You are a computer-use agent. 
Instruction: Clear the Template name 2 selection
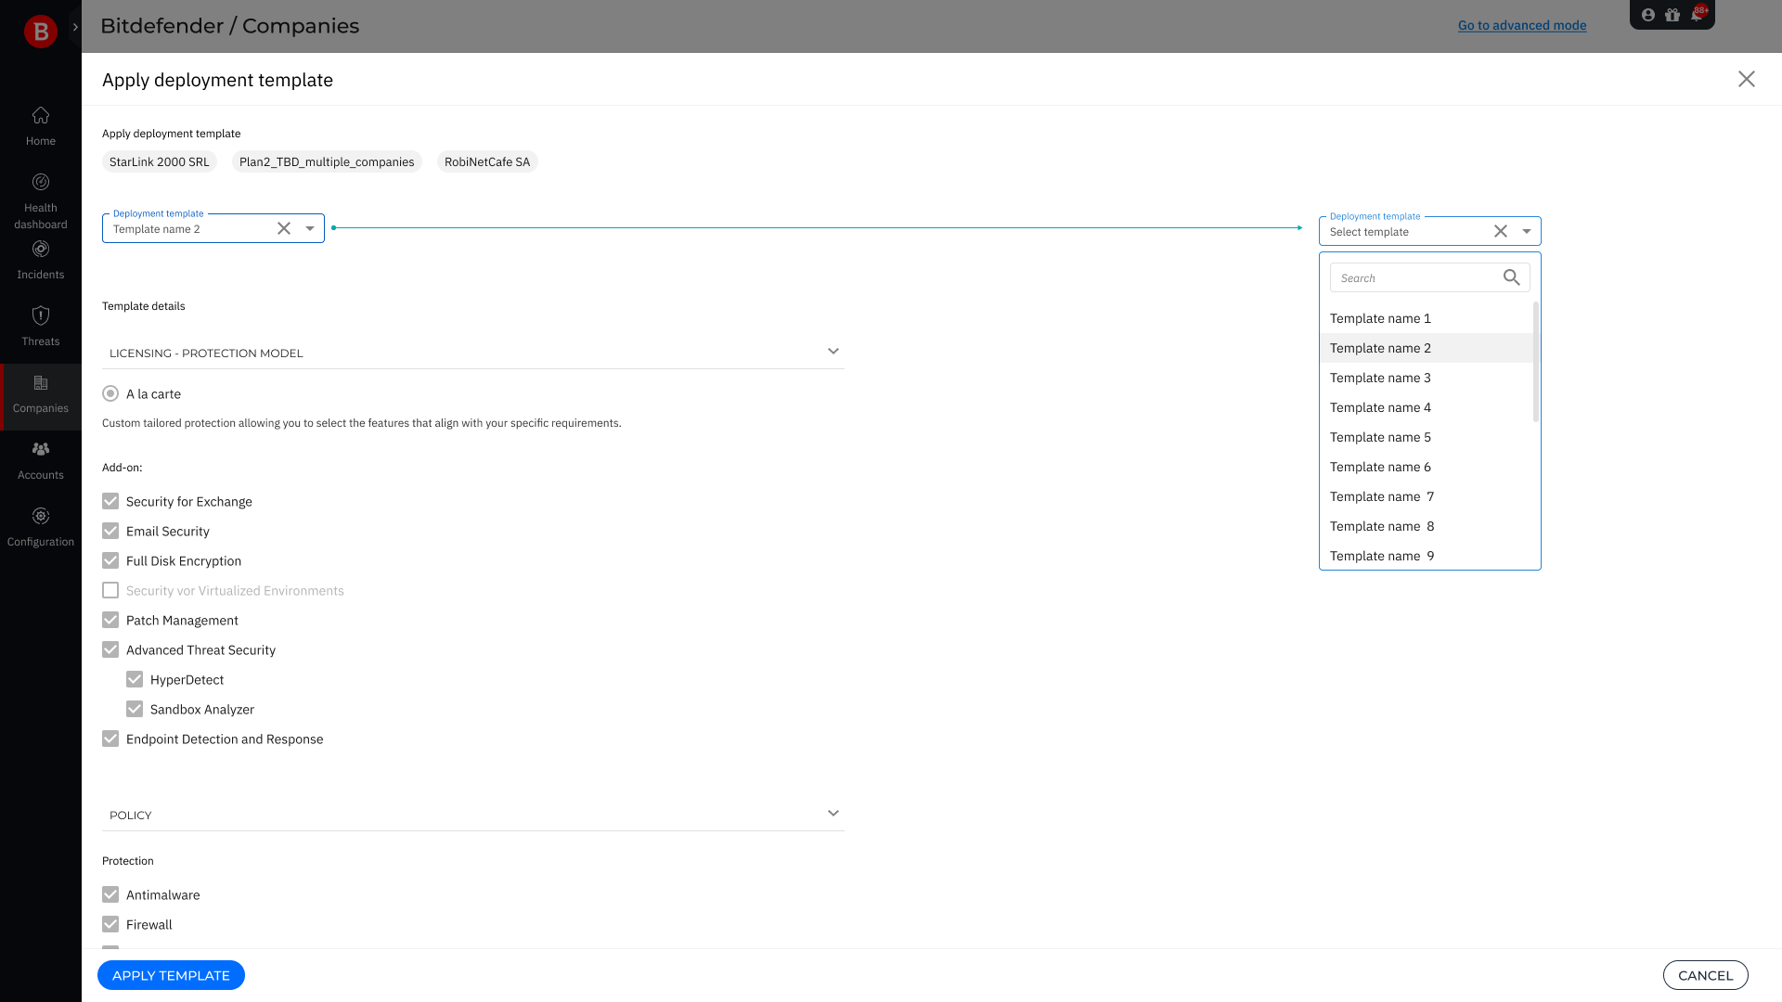(284, 228)
